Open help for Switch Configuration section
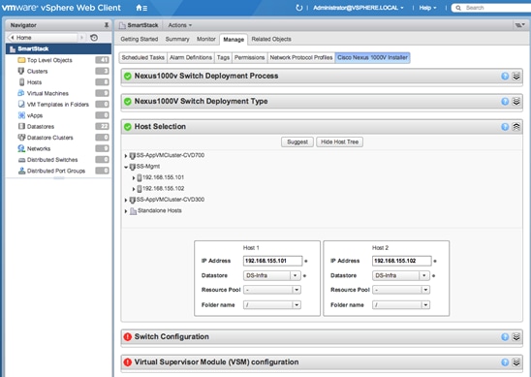 coord(505,336)
